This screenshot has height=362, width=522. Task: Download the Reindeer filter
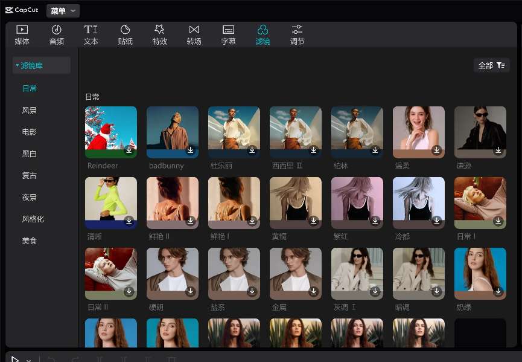point(129,150)
